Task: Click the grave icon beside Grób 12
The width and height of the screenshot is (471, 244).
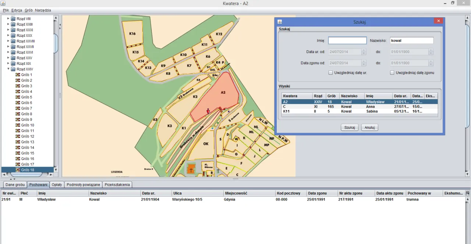Action: [17, 136]
